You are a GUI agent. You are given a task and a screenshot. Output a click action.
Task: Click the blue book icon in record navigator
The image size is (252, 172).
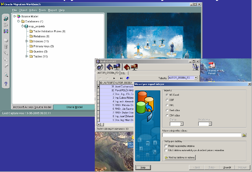click(x=128, y=78)
